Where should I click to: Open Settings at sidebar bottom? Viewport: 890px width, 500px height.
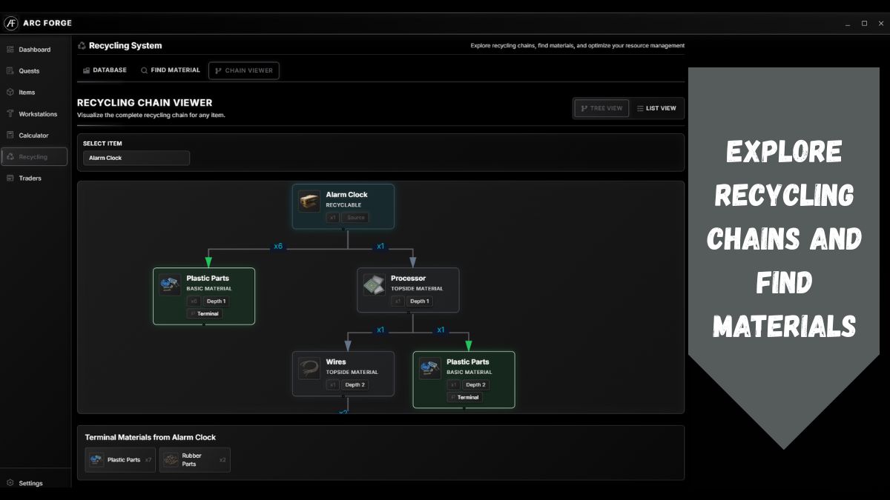pos(35,483)
